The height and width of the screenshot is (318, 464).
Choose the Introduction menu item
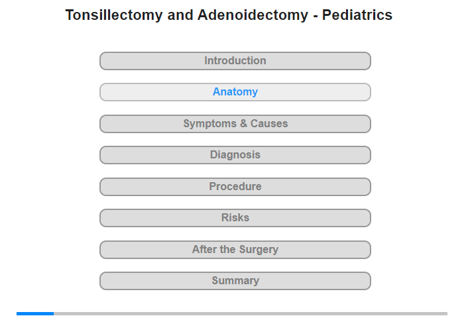tap(235, 61)
